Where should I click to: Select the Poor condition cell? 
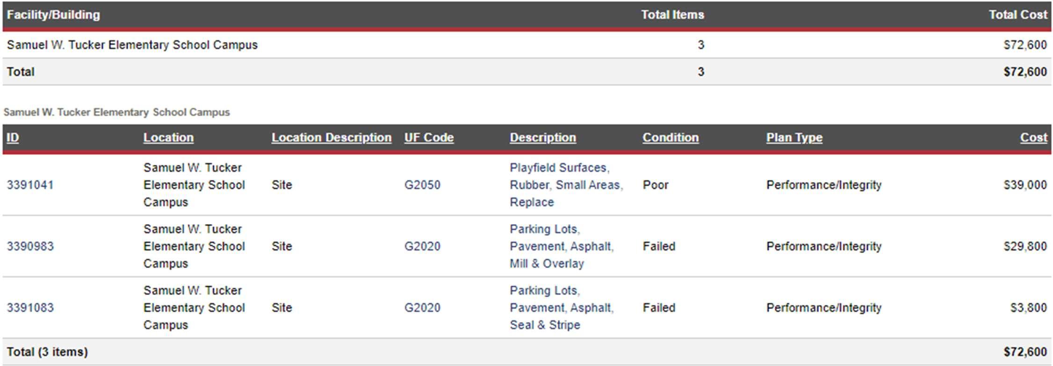click(x=656, y=185)
